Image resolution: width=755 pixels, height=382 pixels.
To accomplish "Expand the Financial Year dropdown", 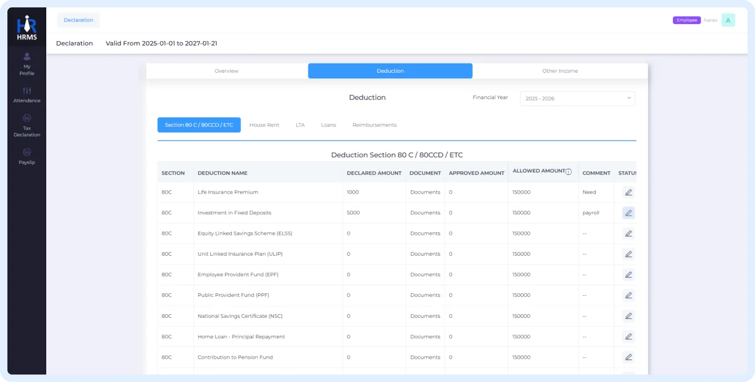I will coord(577,99).
